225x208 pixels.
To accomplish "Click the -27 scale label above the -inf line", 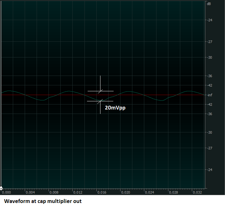I will click(210, 42).
